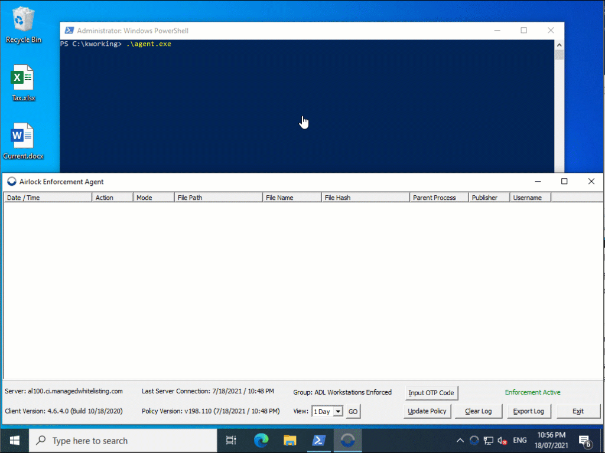
Task: Minimize the Airlock Enforcement Agent window
Action: click(538, 182)
